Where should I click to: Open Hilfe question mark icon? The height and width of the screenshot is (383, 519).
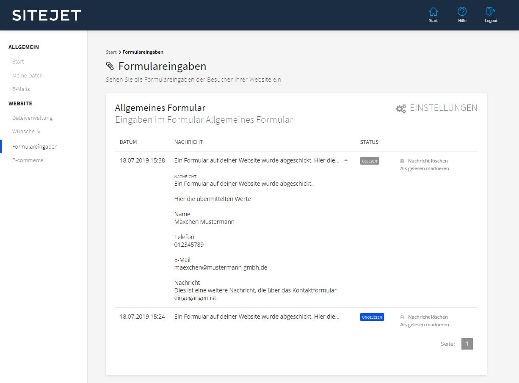(462, 11)
